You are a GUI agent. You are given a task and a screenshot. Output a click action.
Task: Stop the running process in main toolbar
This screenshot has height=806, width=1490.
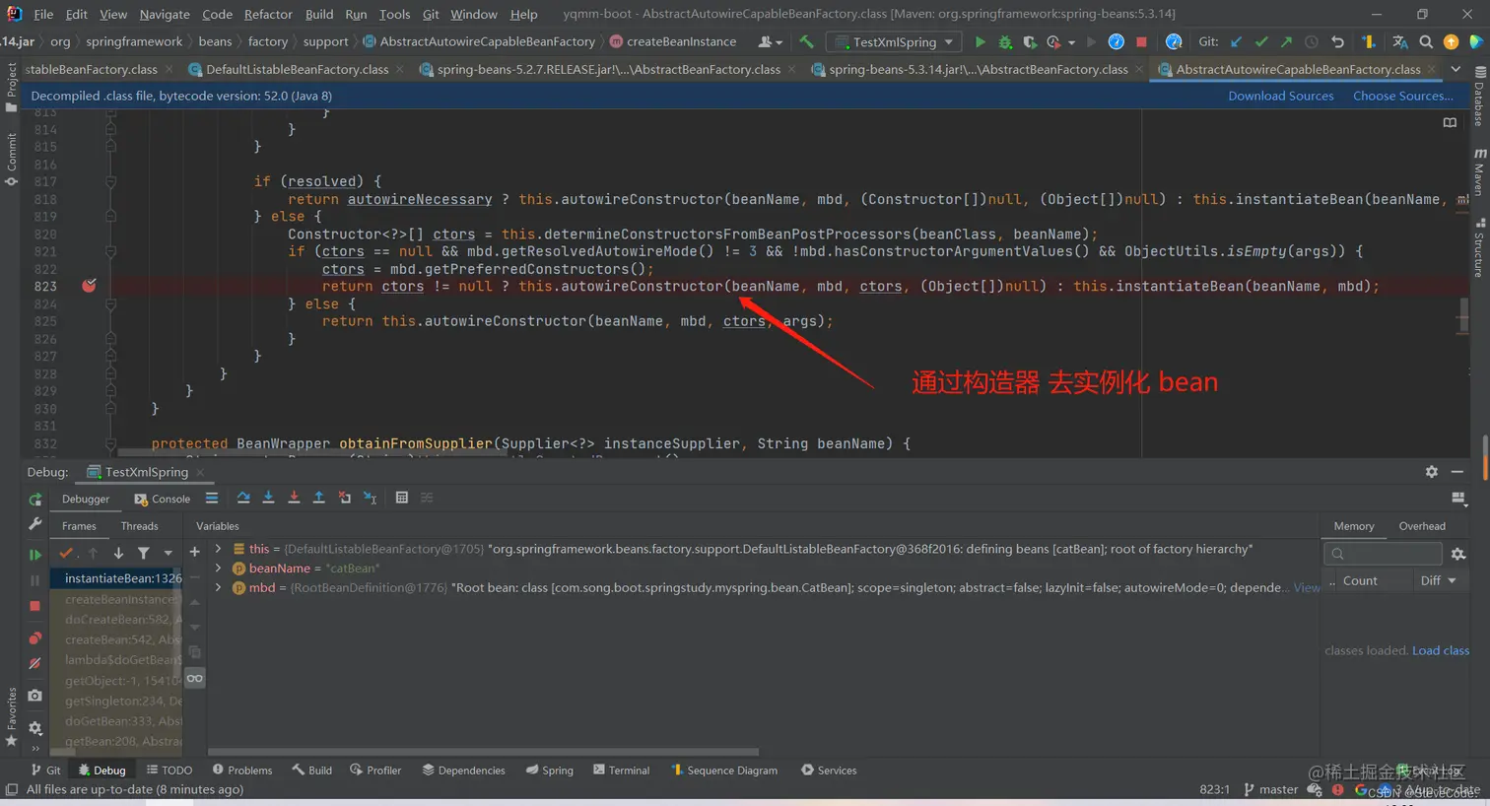[1141, 42]
